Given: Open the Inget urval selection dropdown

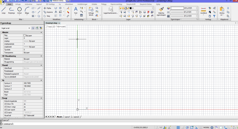Looking at the screenshot, I should pos(16,28).
